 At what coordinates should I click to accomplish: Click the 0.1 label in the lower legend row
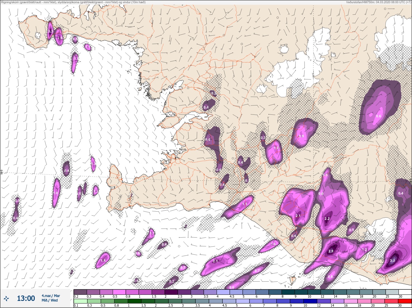pos(76,306)
